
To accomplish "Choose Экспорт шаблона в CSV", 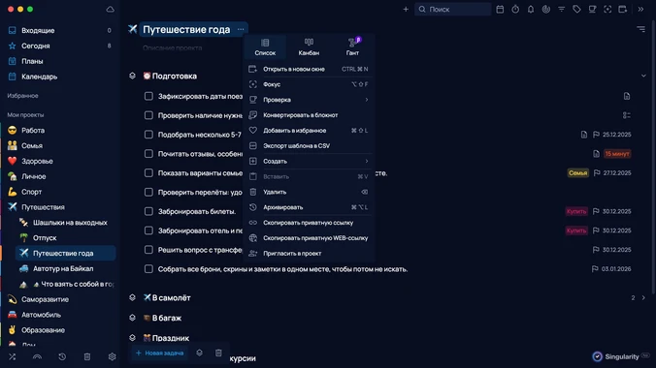I will click(x=309, y=146).
